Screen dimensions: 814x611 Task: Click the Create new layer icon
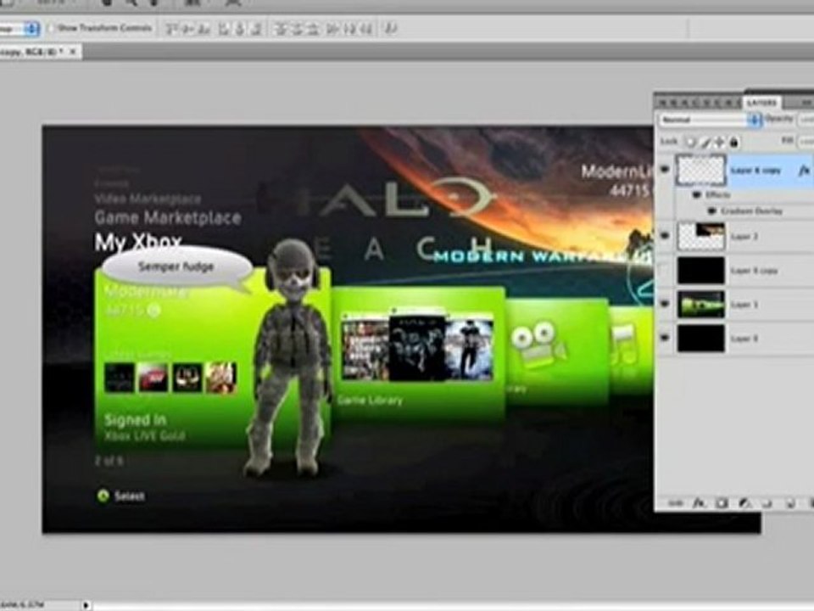pyautogui.click(x=790, y=503)
